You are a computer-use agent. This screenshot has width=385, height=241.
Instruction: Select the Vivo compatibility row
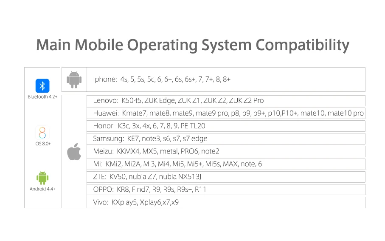click(x=226, y=202)
